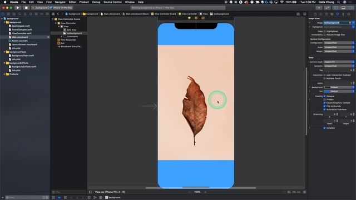
Task: Toggle the navigator pane visibility button
Action: (x=336, y=8)
